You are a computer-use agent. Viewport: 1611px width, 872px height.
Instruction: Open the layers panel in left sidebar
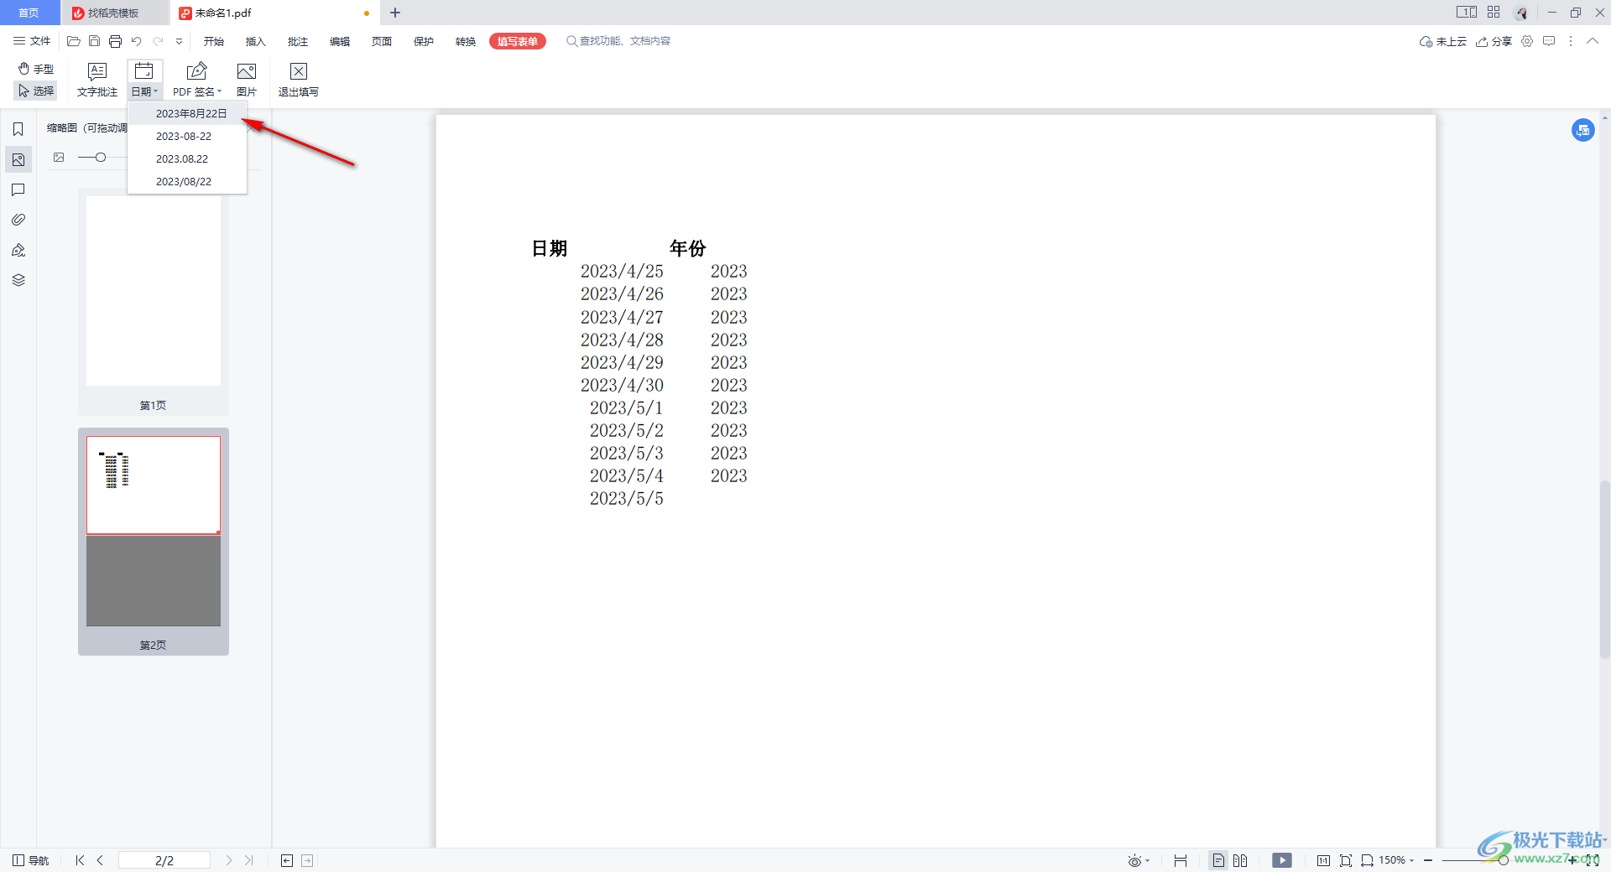[x=18, y=280]
